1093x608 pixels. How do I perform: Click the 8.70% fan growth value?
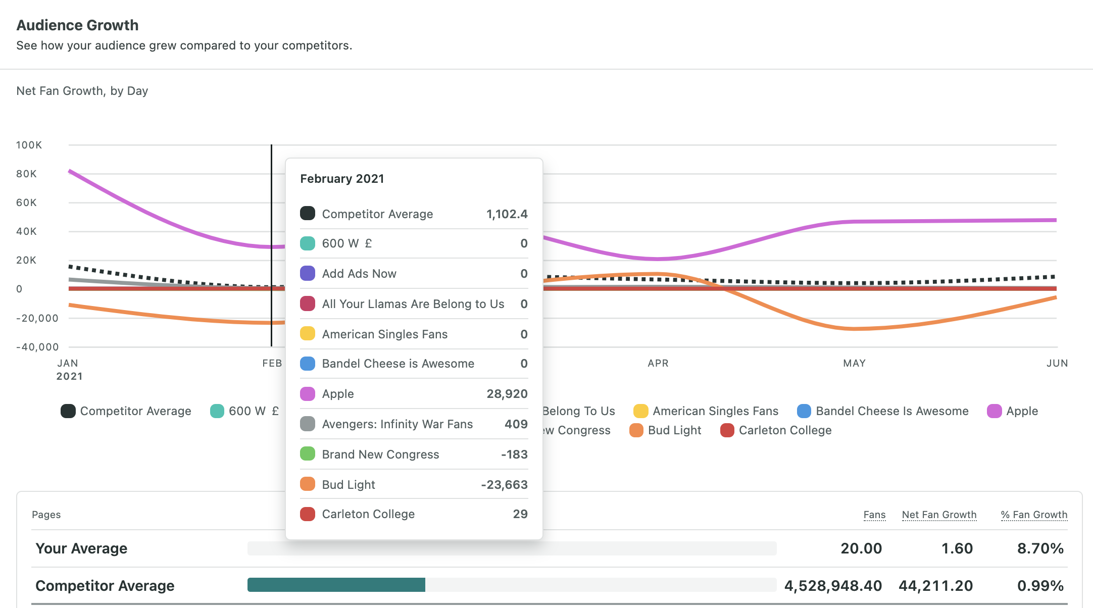tap(1040, 548)
